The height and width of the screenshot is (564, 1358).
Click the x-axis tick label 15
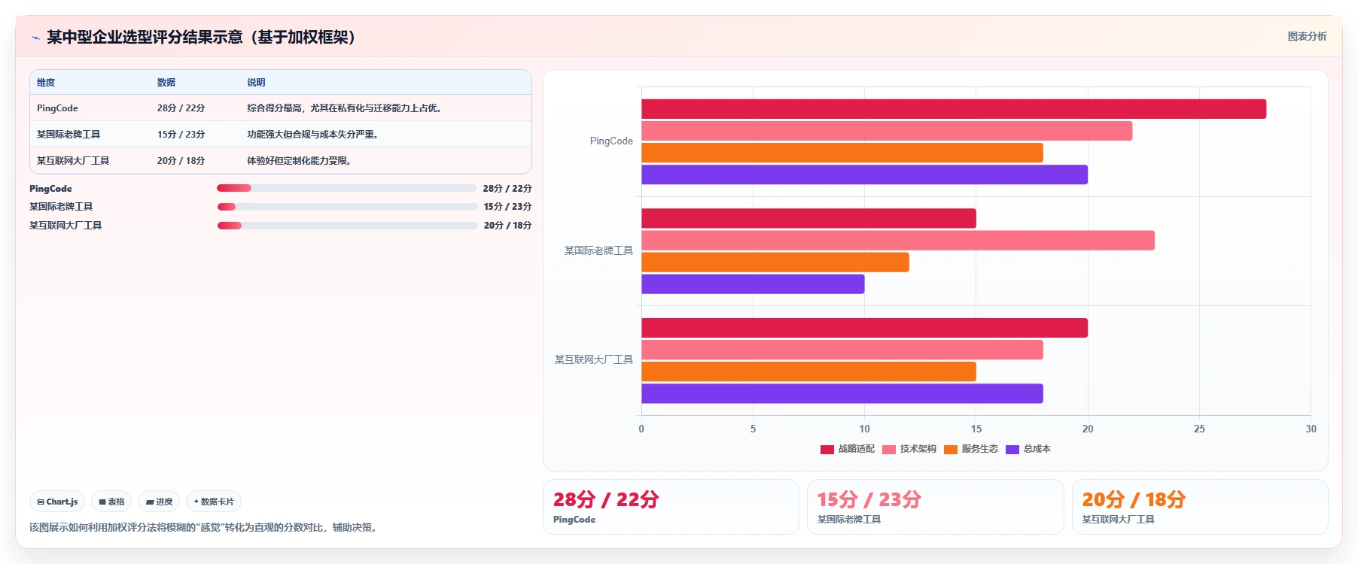[976, 429]
